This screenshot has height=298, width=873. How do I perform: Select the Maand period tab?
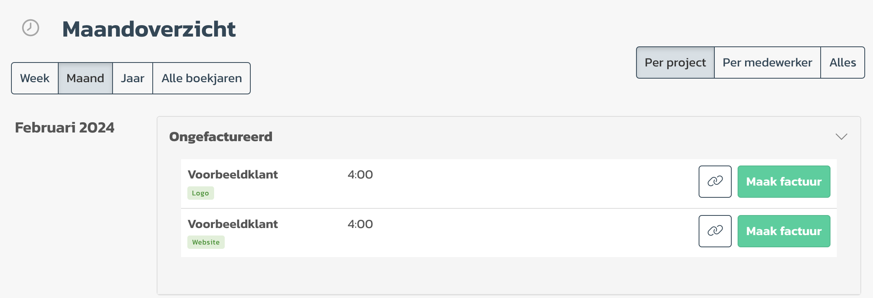point(85,78)
